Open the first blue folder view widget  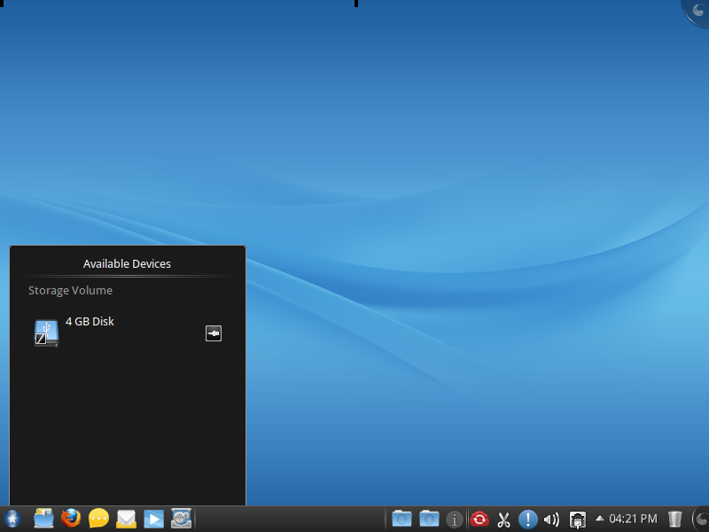(x=401, y=519)
